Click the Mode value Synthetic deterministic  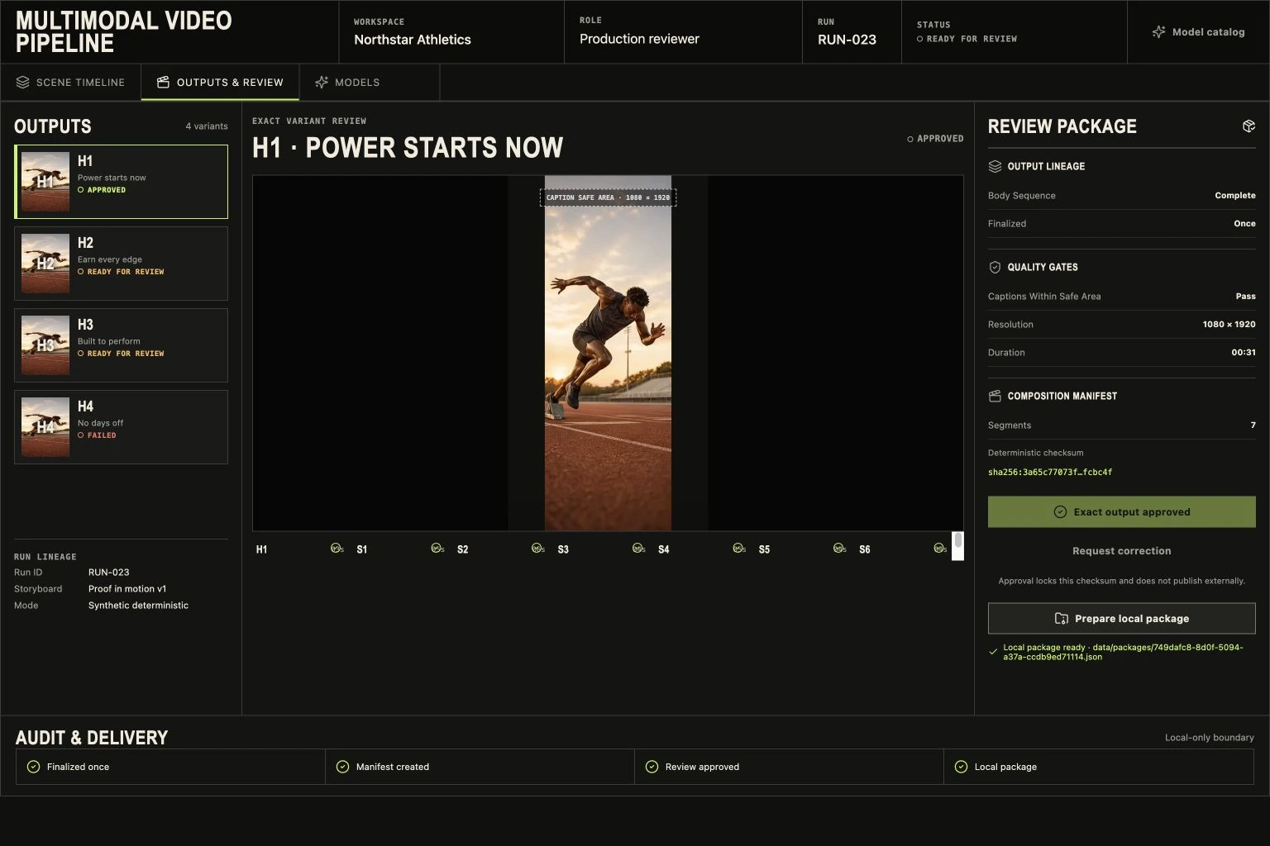138,606
